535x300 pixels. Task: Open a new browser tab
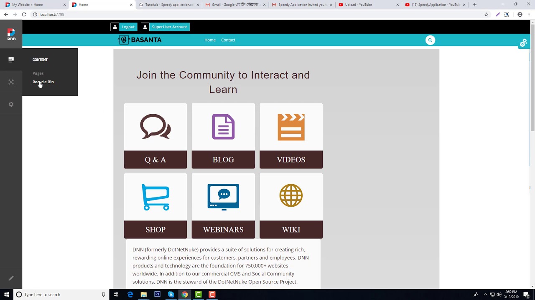click(474, 5)
